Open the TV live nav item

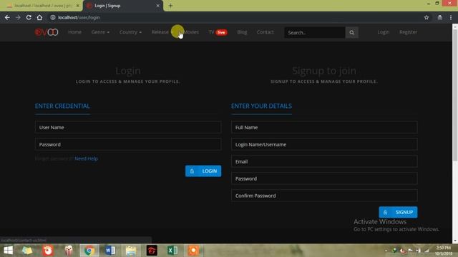tap(218, 32)
